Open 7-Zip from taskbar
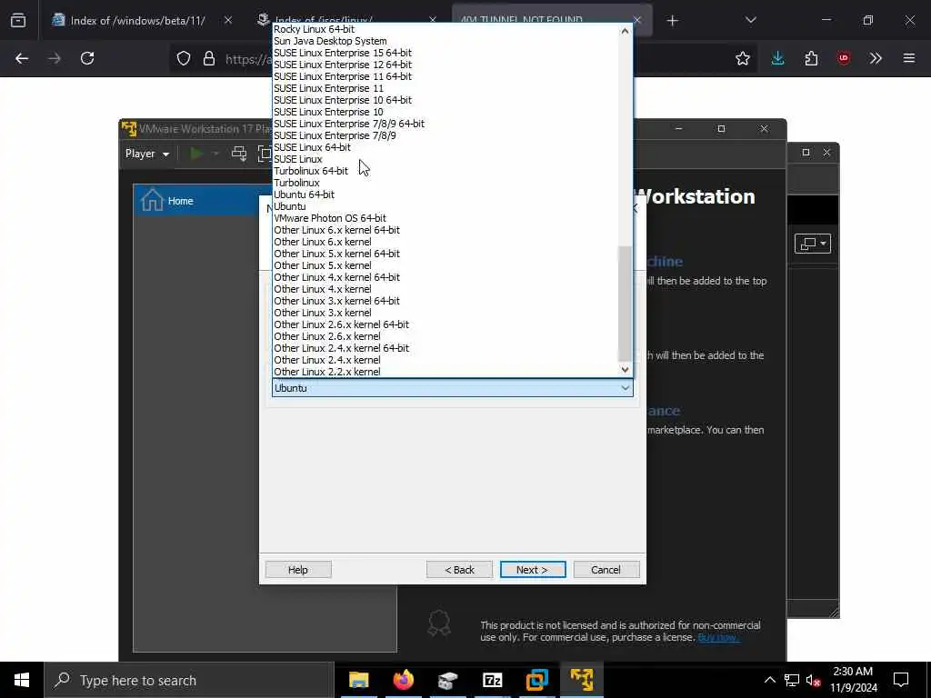Viewport: 931px width, 698px height. 492,680
